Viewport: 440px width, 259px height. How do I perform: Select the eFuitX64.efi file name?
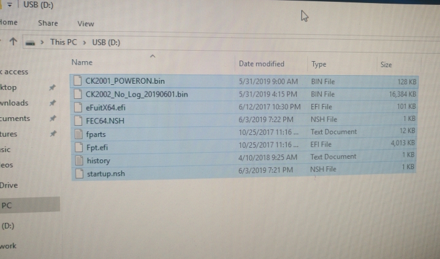105,108
